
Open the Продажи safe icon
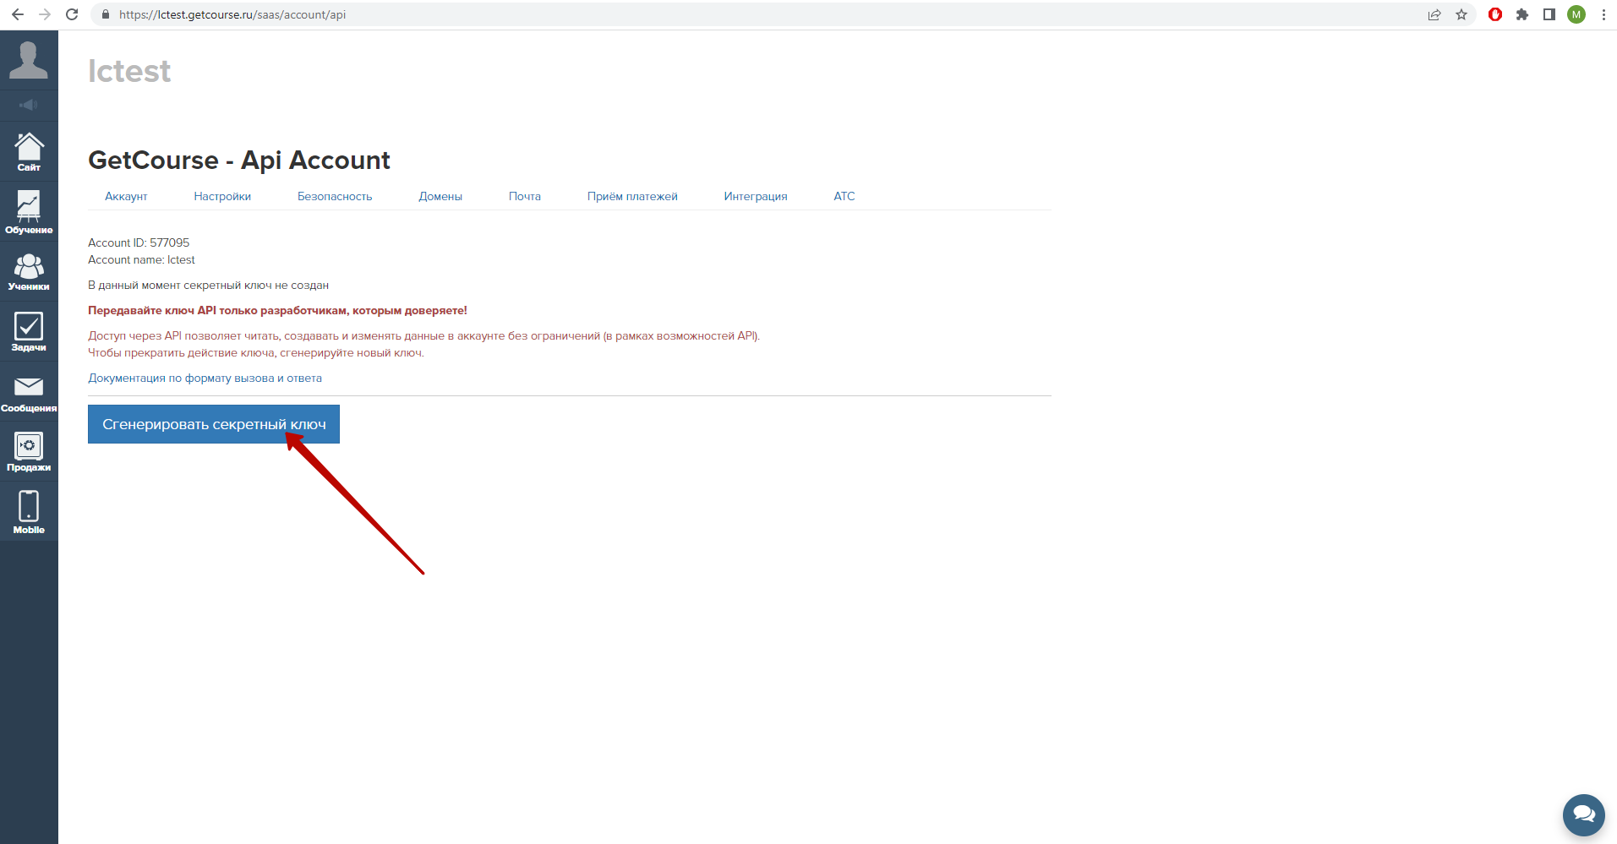tap(29, 451)
